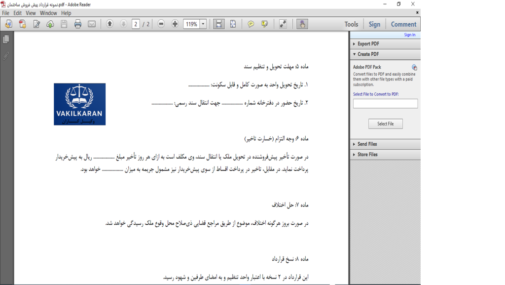Show page thumbnails panel

6,40
